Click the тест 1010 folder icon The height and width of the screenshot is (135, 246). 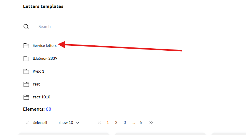pyautogui.click(x=26, y=97)
